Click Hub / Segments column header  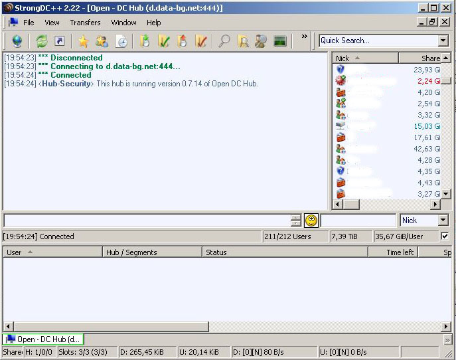[x=152, y=252]
